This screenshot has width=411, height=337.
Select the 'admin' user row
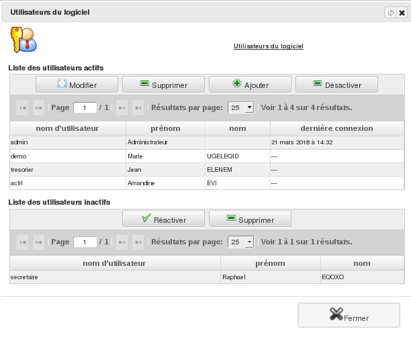[207, 142]
